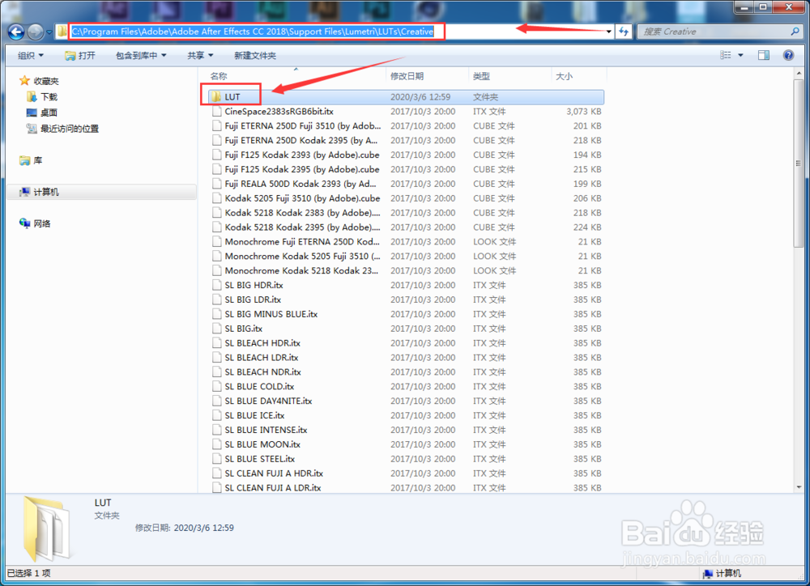The height and width of the screenshot is (586, 810).
Task: Open the help question mark icon
Action: [788, 55]
